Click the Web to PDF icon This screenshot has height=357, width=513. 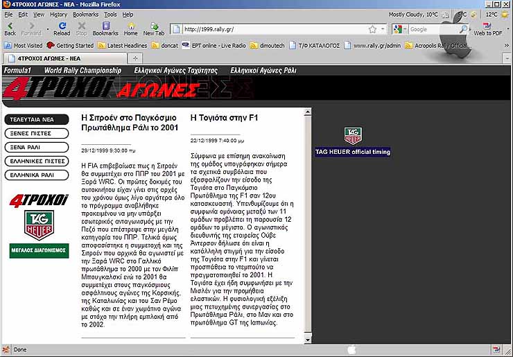487,26
